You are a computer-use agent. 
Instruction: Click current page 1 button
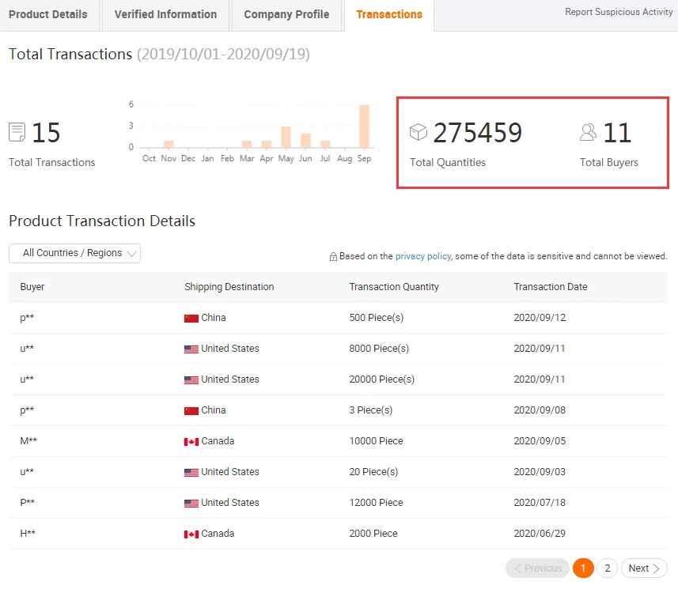(583, 568)
